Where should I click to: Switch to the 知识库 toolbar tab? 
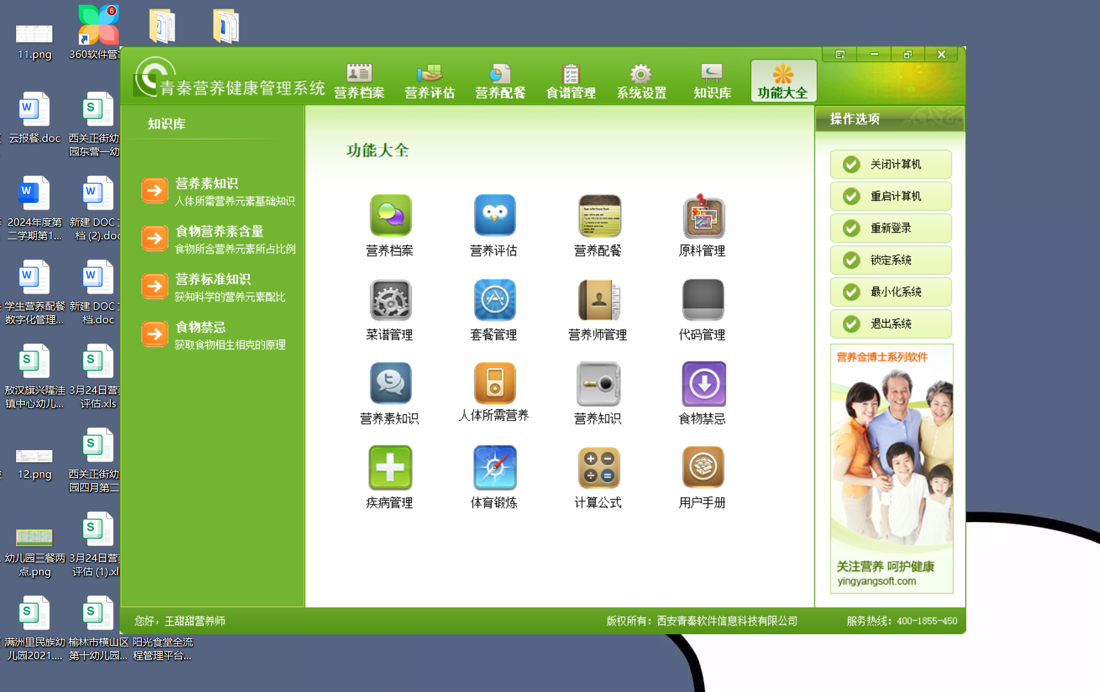(x=712, y=81)
